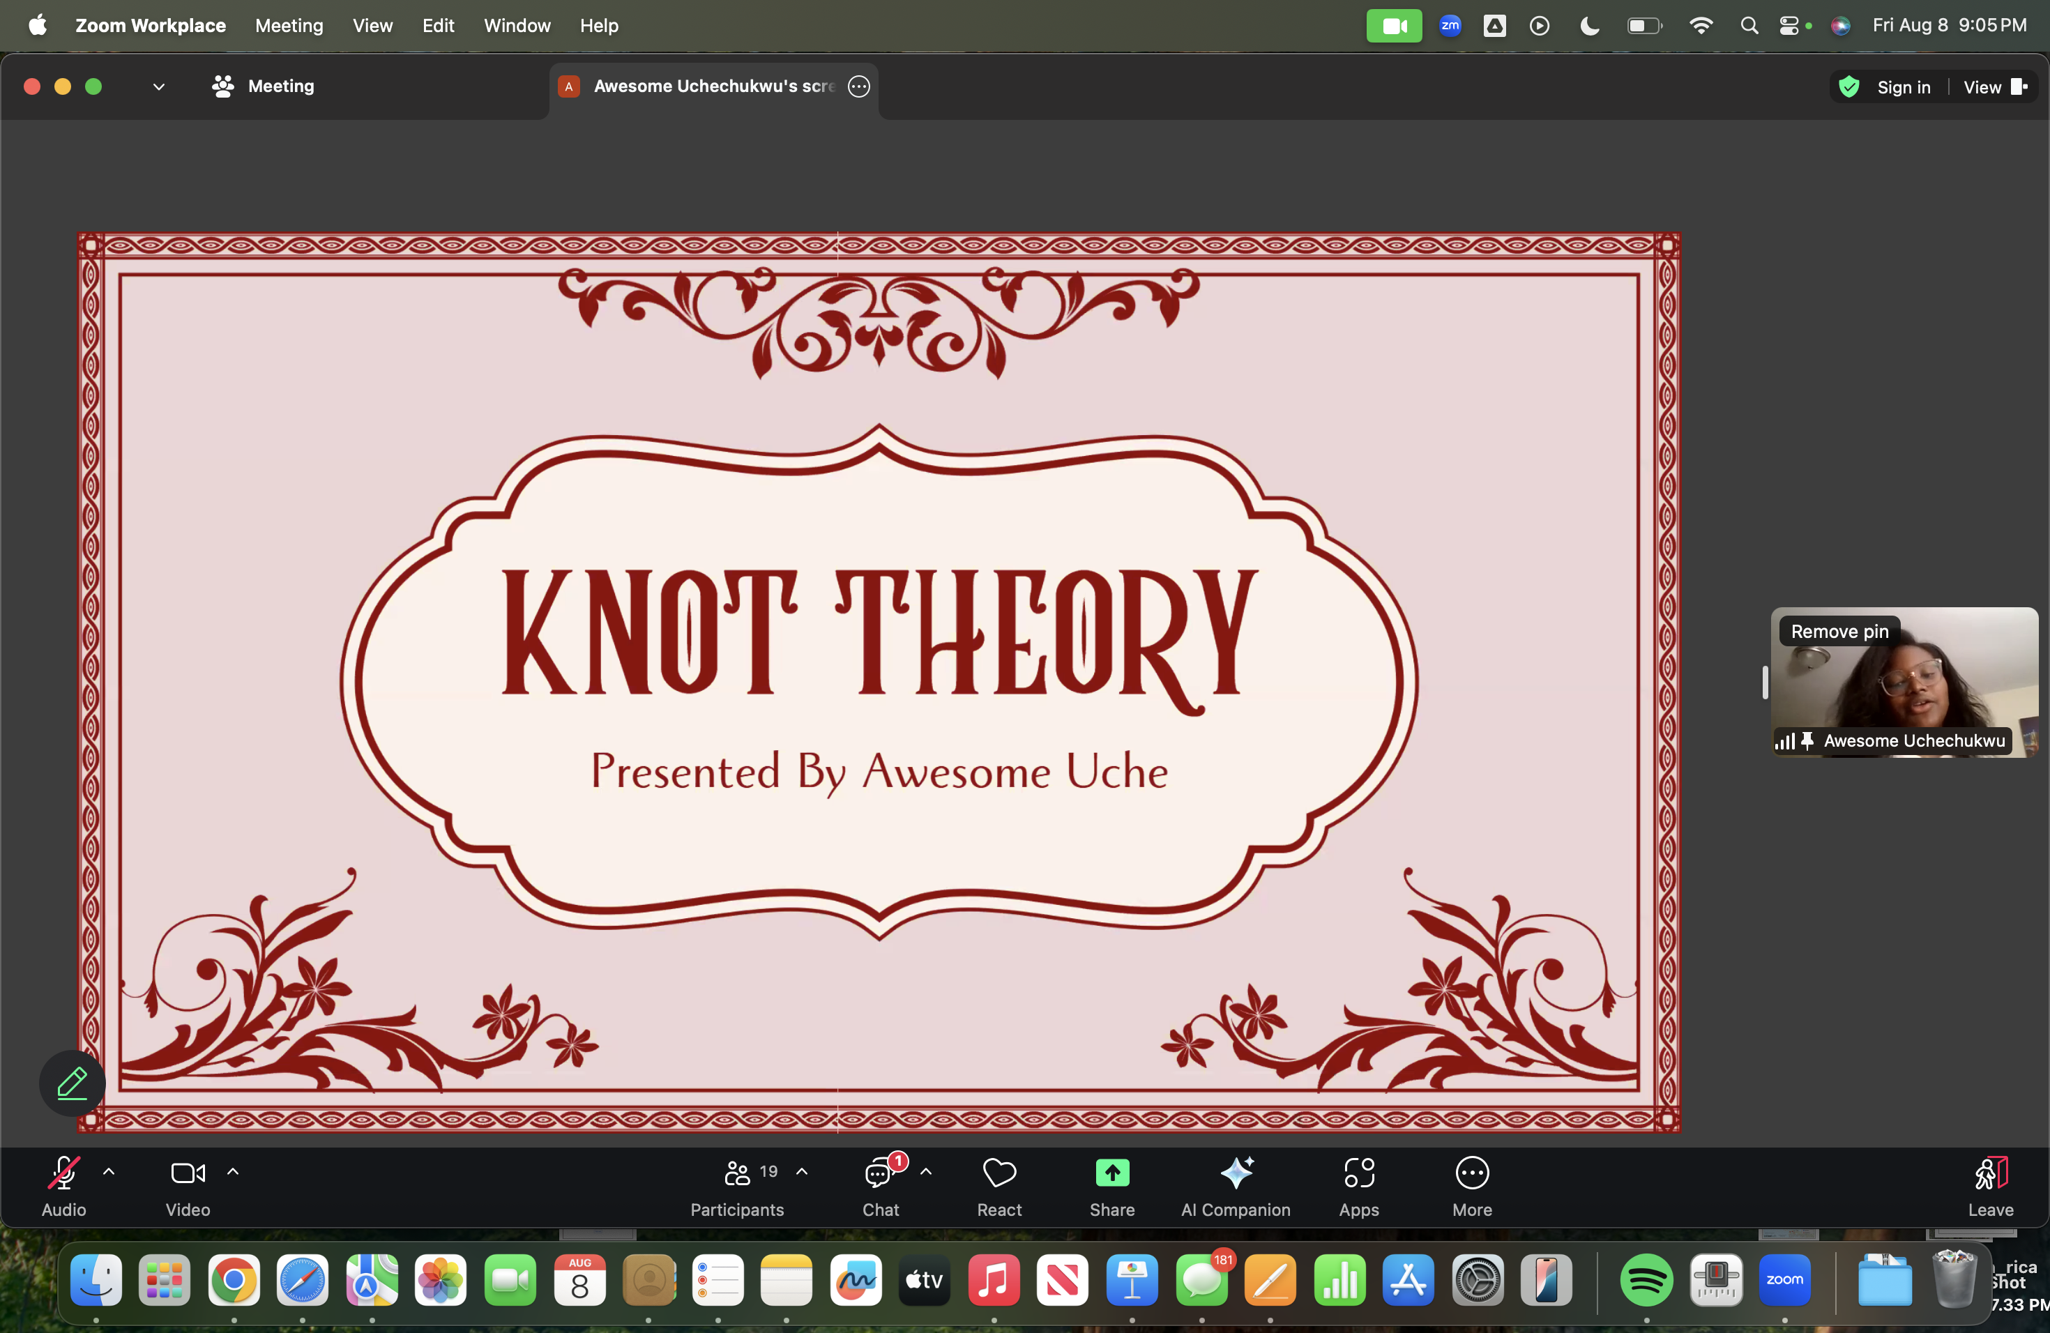This screenshot has height=1333, width=2050.
Task: Expand video options arrow beside Video
Action: click(x=233, y=1172)
